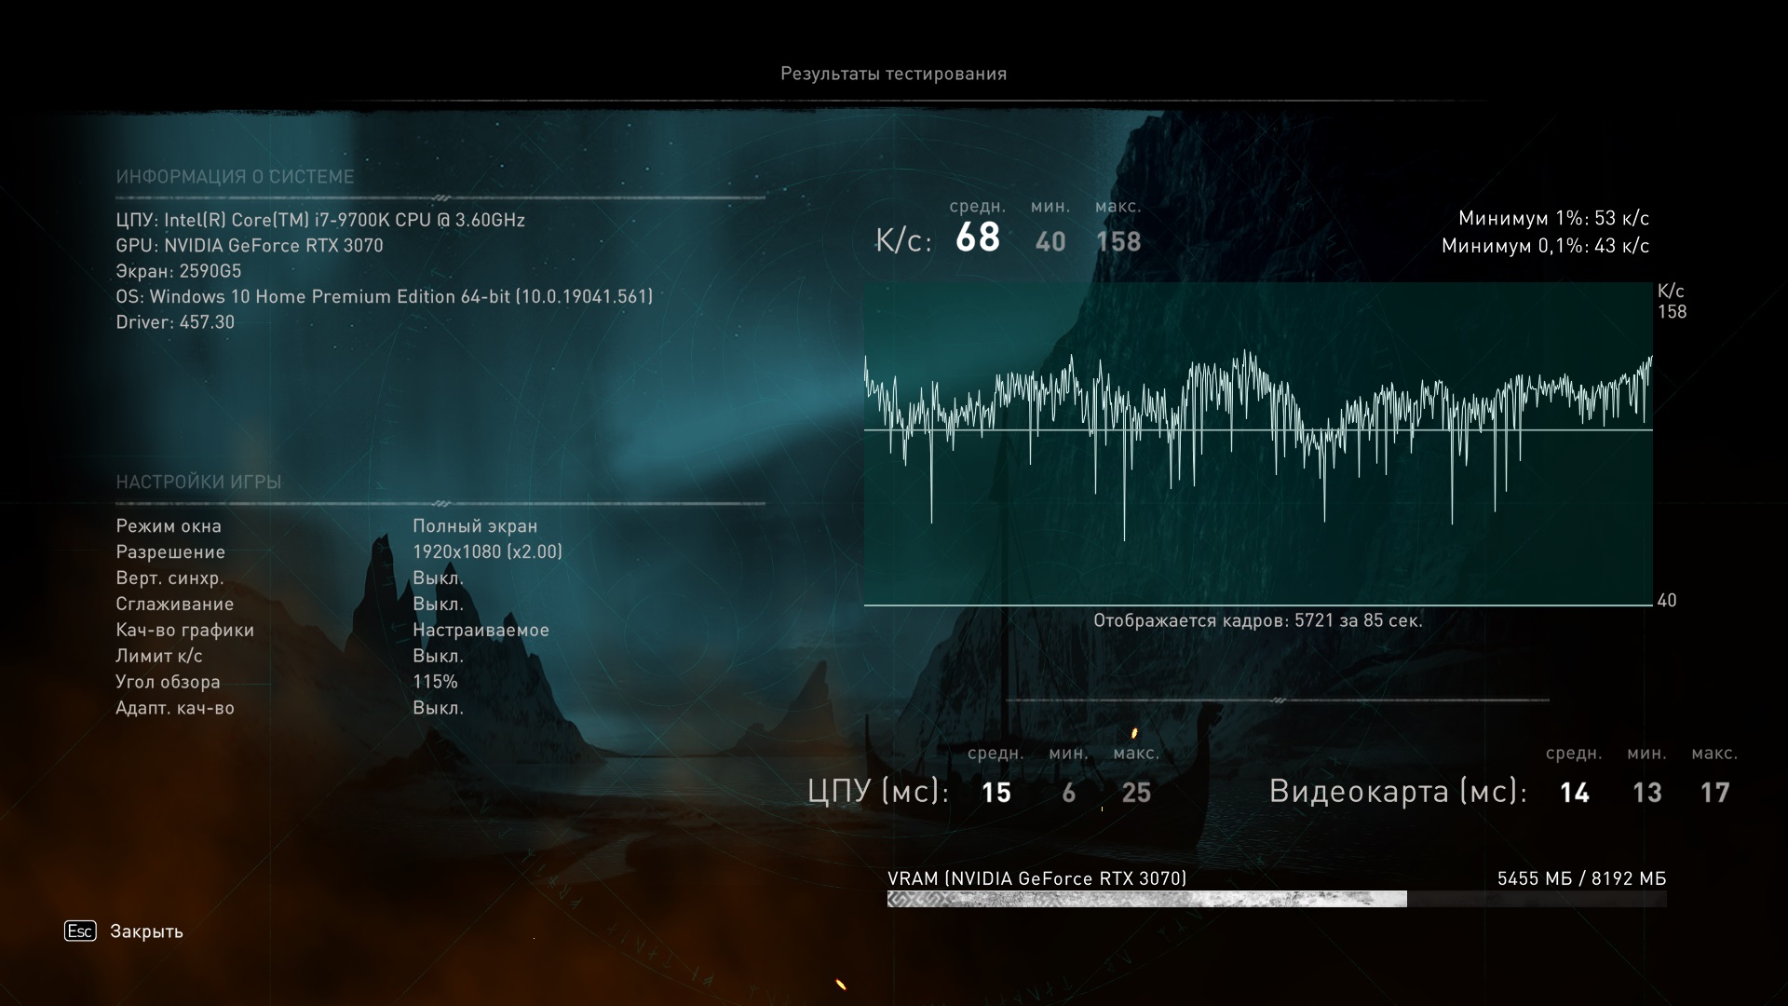Viewport: 1788px width, 1006px height.
Task: Click the GPU NVIDIA GeForce RTX 3070 line
Action: pyautogui.click(x=250, y=245)
